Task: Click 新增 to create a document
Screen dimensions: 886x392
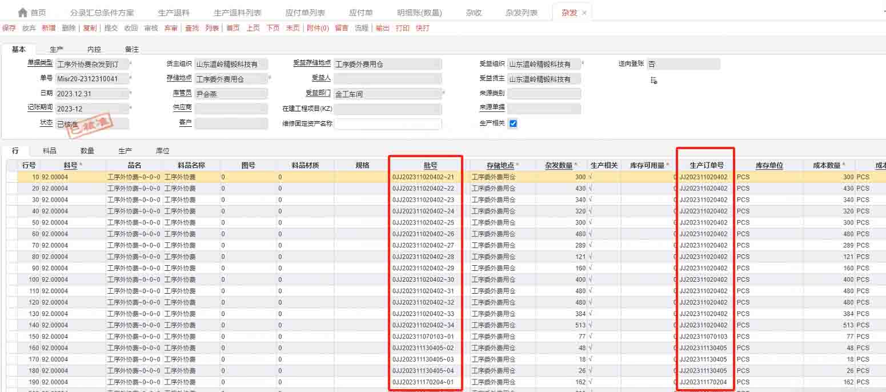Action: coord(49,28)
